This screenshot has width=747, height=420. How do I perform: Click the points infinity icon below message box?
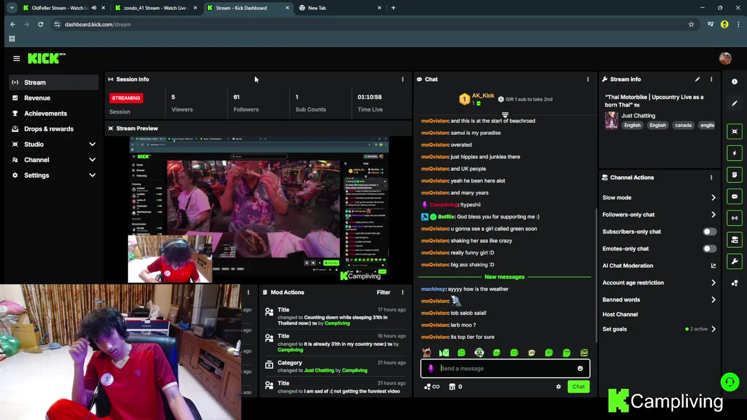click(432, 387)
